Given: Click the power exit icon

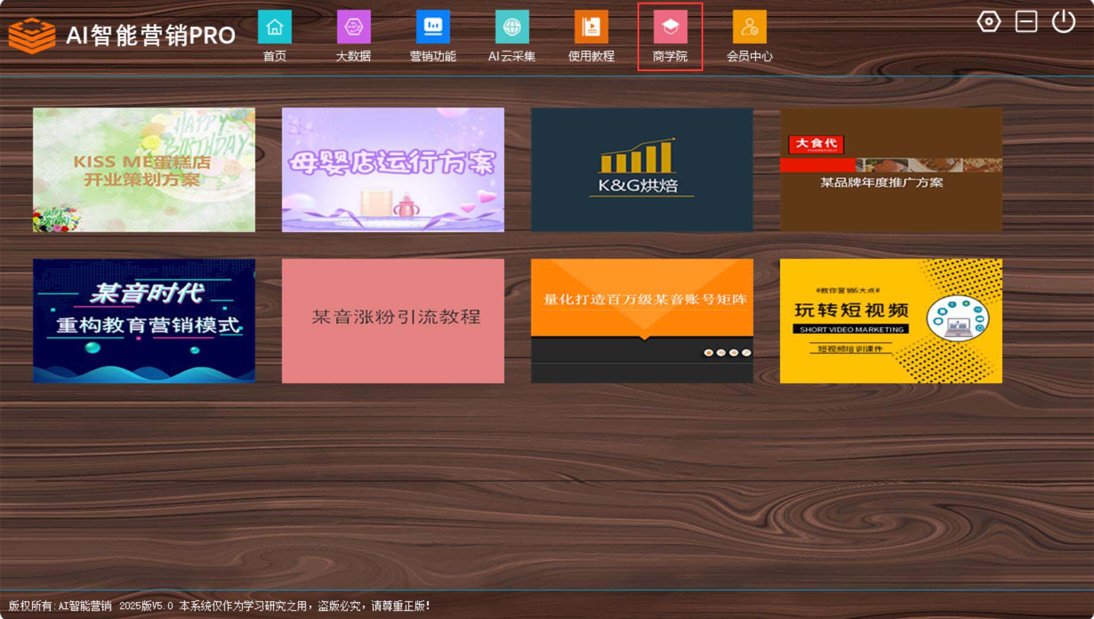Looking at the screenshot, I should [1063, 22].
